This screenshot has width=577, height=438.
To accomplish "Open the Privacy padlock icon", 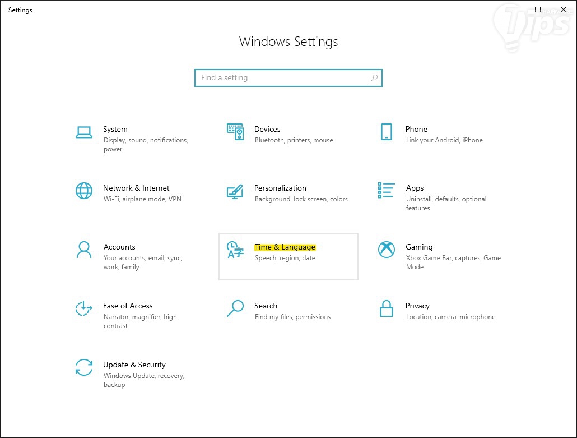I will coord(387,308).
